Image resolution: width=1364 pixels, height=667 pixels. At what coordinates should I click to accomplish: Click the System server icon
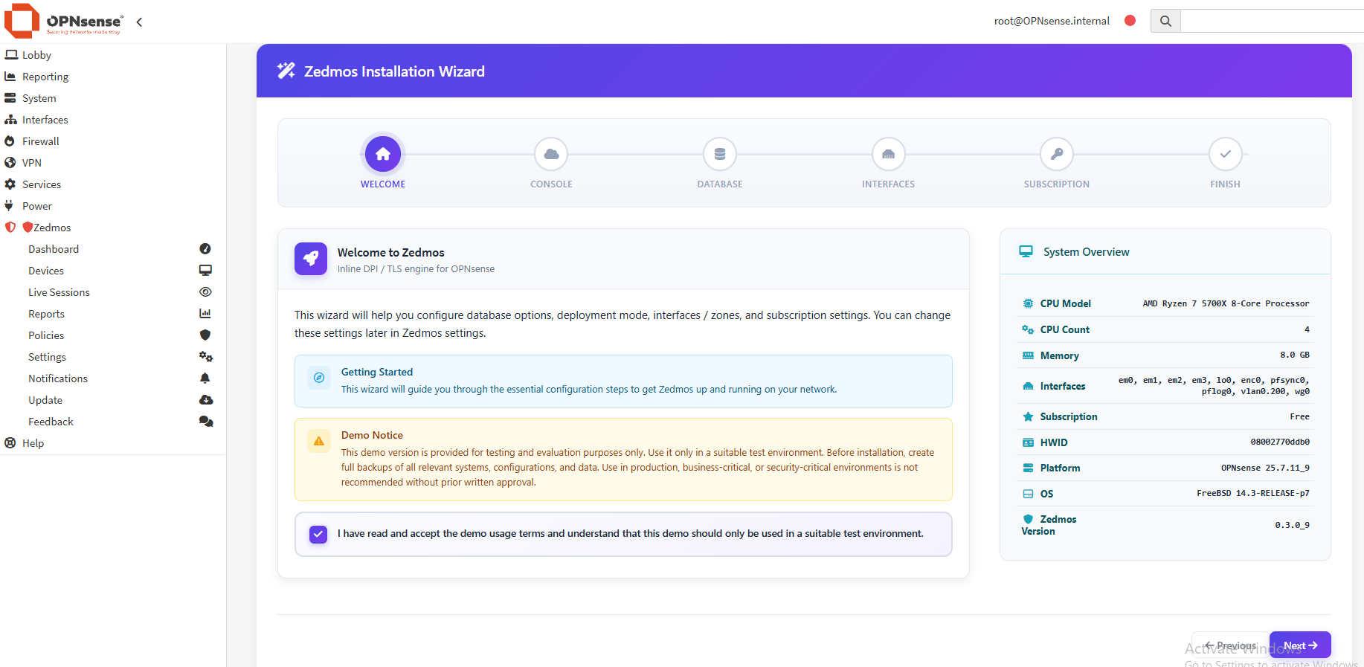tap(10, 97)
